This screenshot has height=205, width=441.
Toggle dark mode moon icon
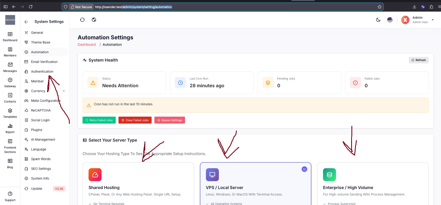[x=378, y=20]
